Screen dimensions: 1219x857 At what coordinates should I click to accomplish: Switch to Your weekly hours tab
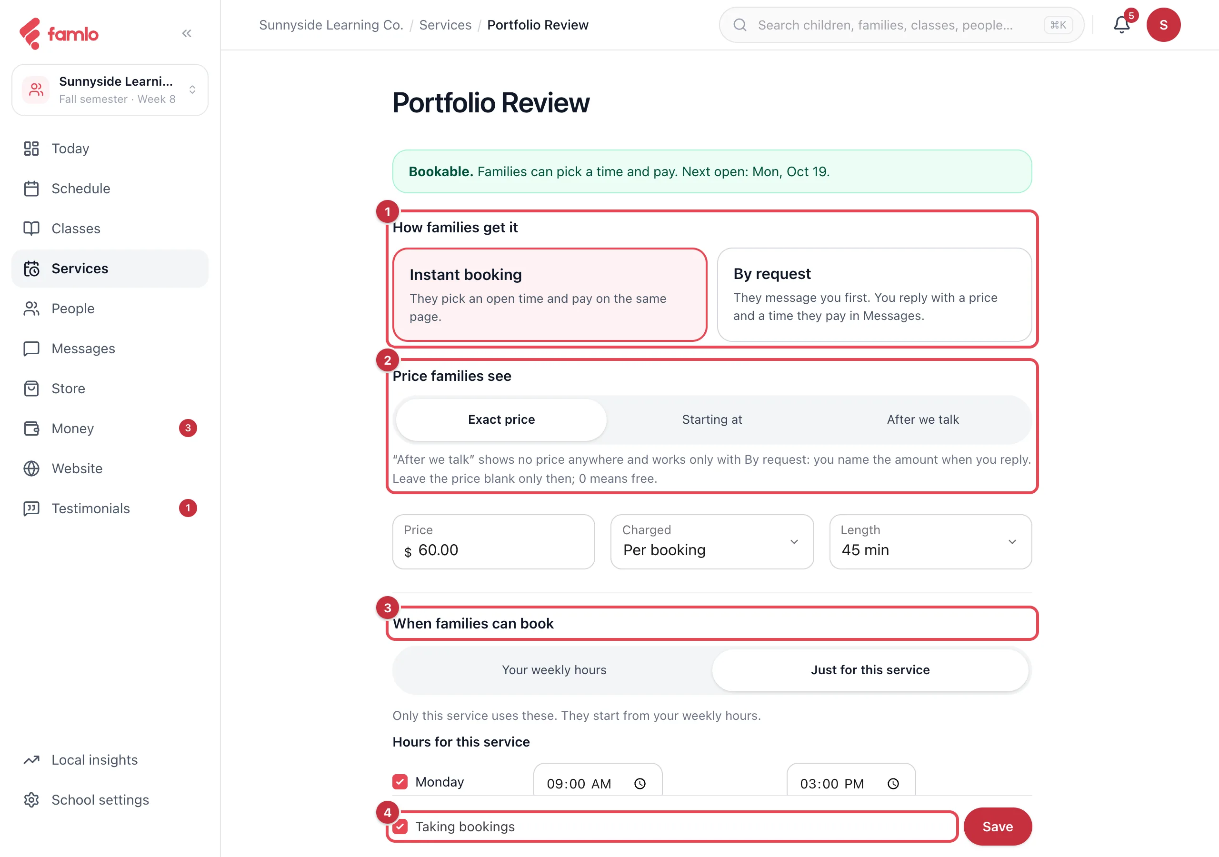[554, 670]
